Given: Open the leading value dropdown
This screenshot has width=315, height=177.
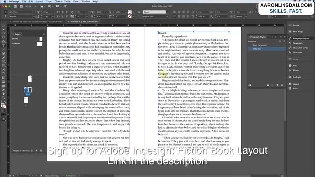Looking at the screenshot, I should [53, 16].
